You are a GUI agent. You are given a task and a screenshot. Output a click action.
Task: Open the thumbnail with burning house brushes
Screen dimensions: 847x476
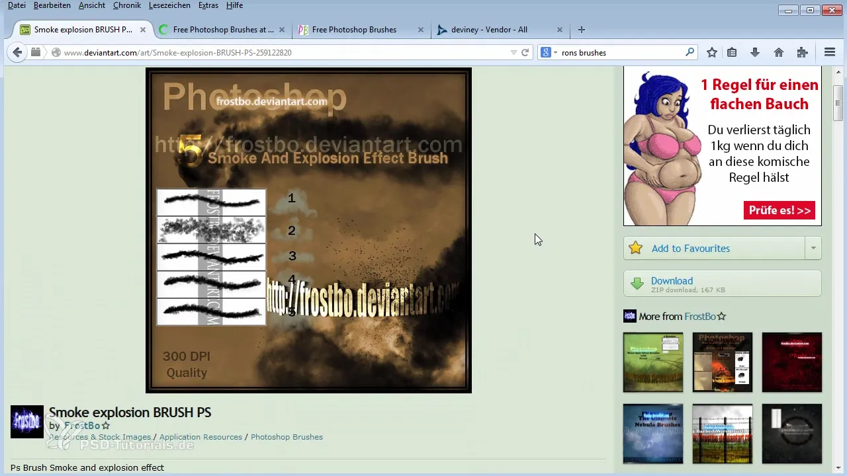click(x=723, y=362)
